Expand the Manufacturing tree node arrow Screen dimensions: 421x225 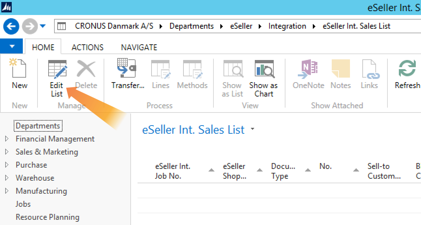click(x=7, y=191)
